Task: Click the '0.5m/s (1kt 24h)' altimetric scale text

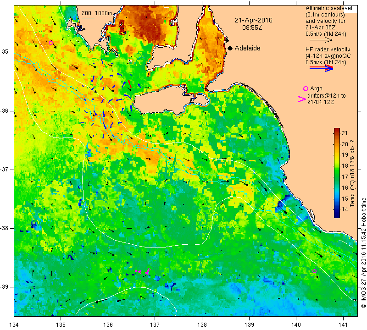Action: pos(326,34)
